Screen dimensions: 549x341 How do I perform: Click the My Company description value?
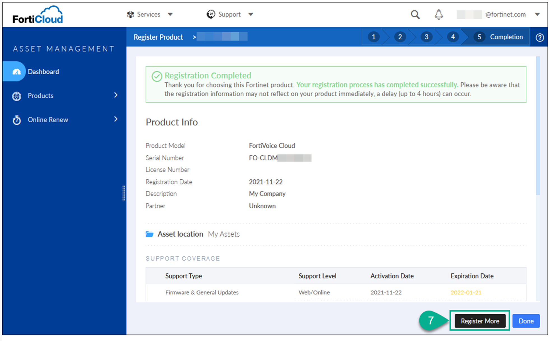267,194
